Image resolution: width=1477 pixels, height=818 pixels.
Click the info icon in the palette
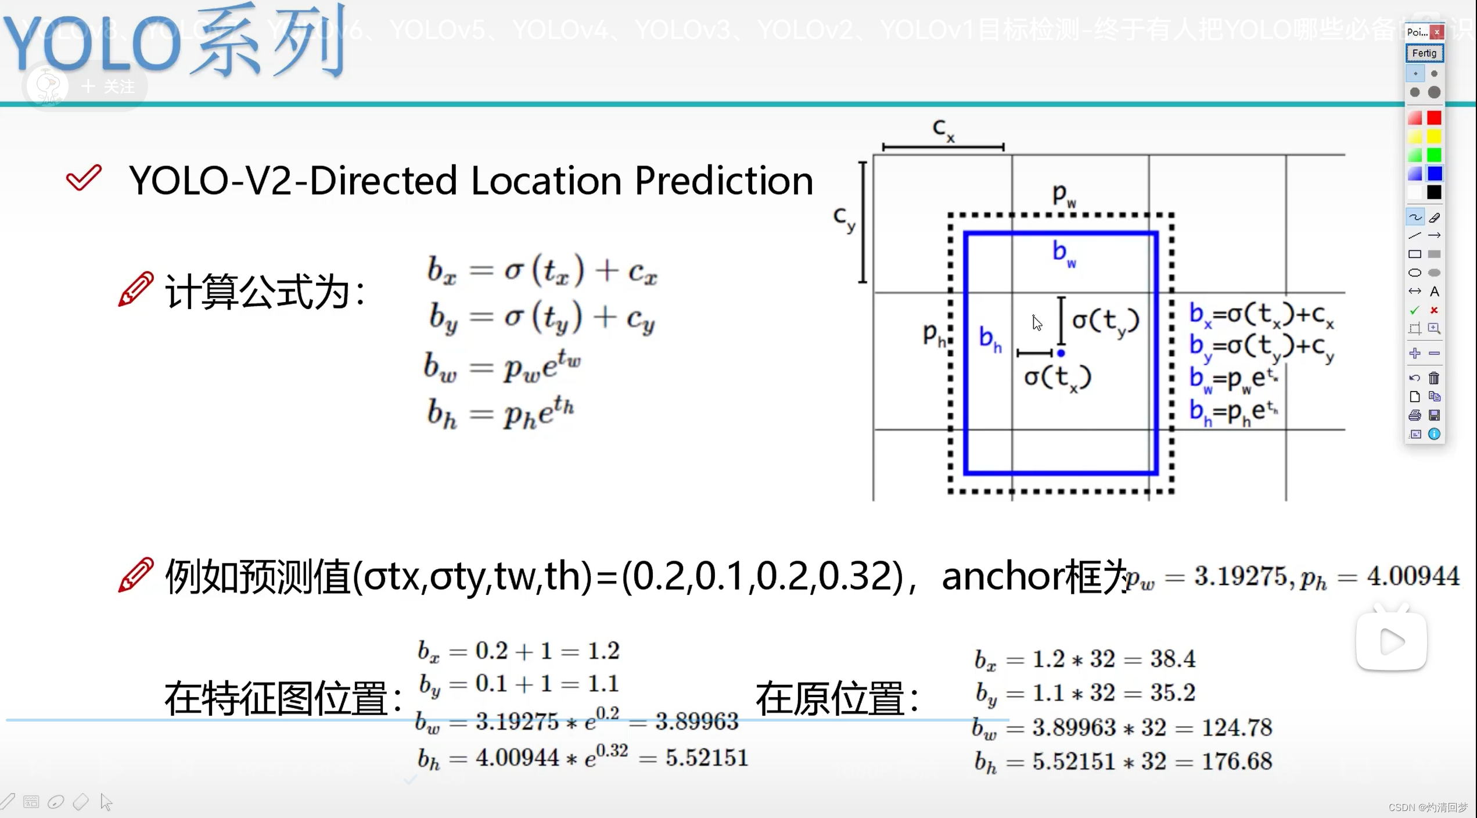[1434, 434]
